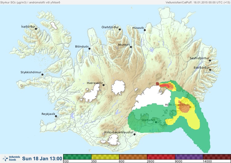Image resolution: width=231 pixels, height=163 pixels.
Task: Click the red 2600 legend swatch
Action: [x=161, y=157]
